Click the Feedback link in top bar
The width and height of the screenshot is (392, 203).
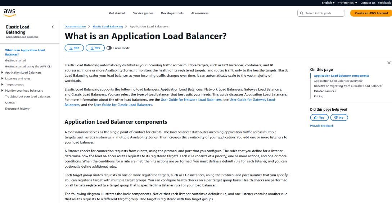tap(384, 3)
